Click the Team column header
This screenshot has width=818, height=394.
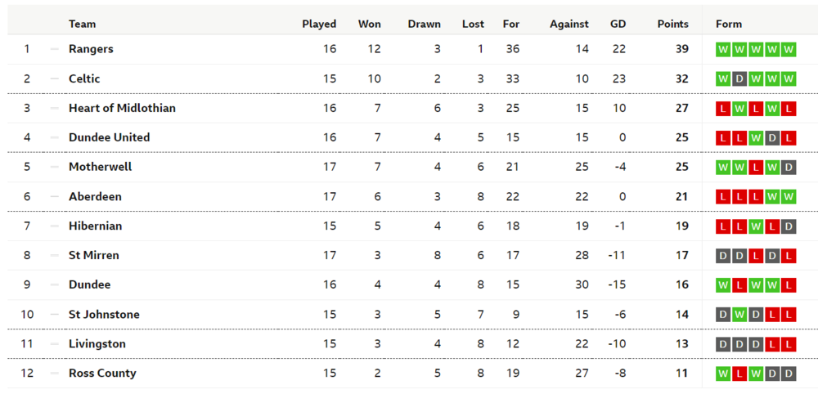coord(83,24)
